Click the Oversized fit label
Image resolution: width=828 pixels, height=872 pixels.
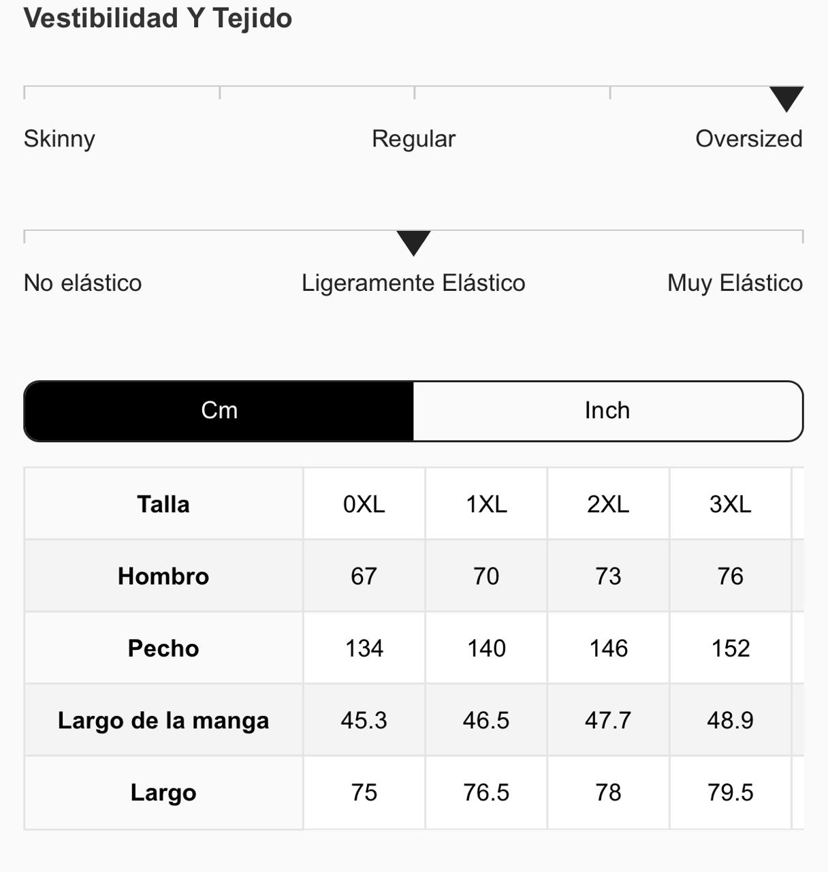[748, 139]
